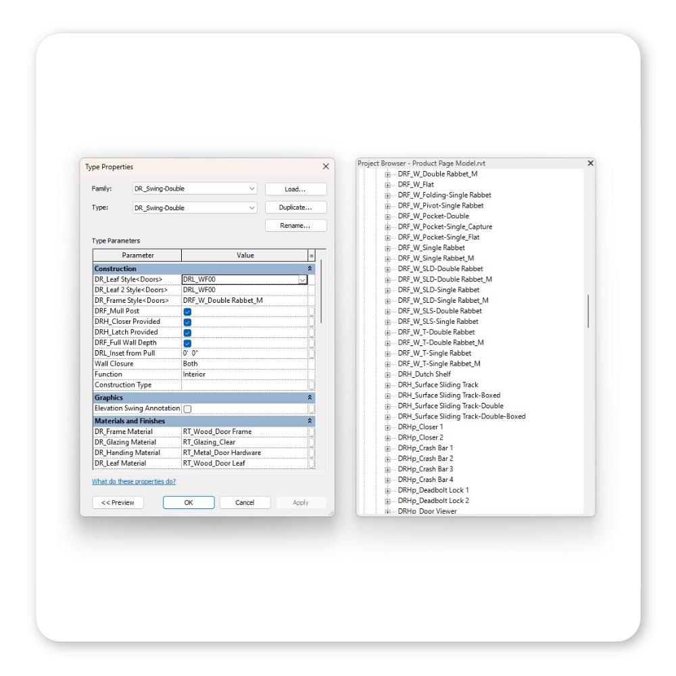Select DRH_Dutch Shelf tree item

[425, 375]
